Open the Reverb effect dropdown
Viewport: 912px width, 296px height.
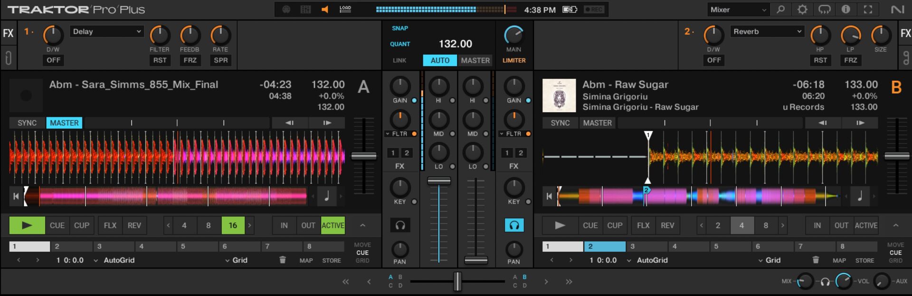[767, 31]
